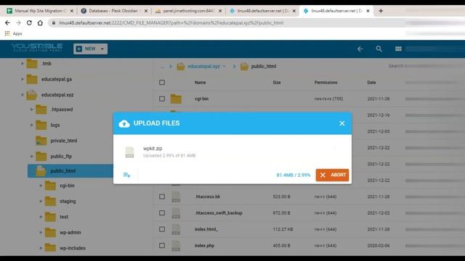This screenshot has width=465, height=261.
Task: Close the Manual Wp Site Migration tab
Action: tap(72, 11)
